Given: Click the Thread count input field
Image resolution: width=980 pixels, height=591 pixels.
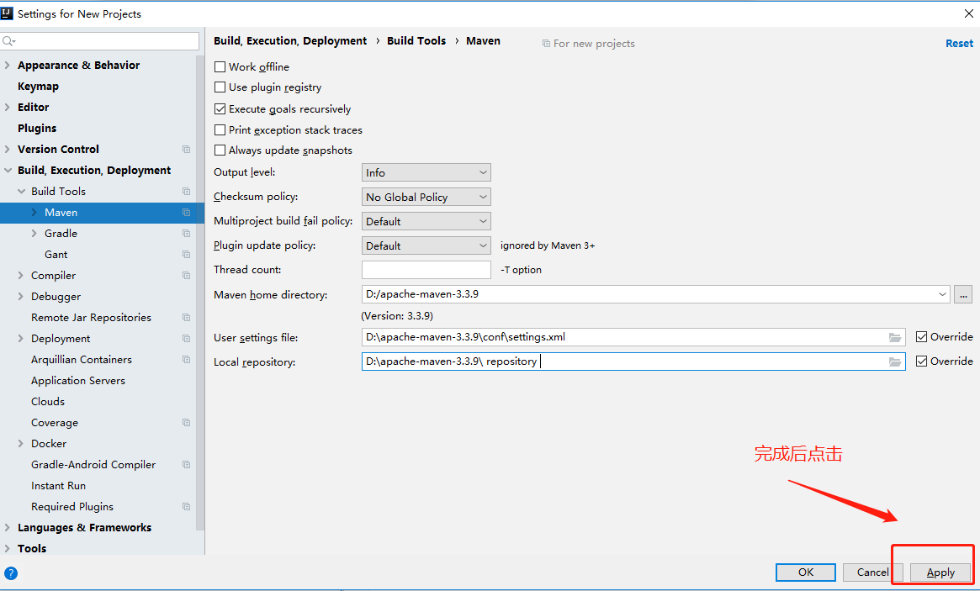Looking at the screenshot, I should (426, 270).
